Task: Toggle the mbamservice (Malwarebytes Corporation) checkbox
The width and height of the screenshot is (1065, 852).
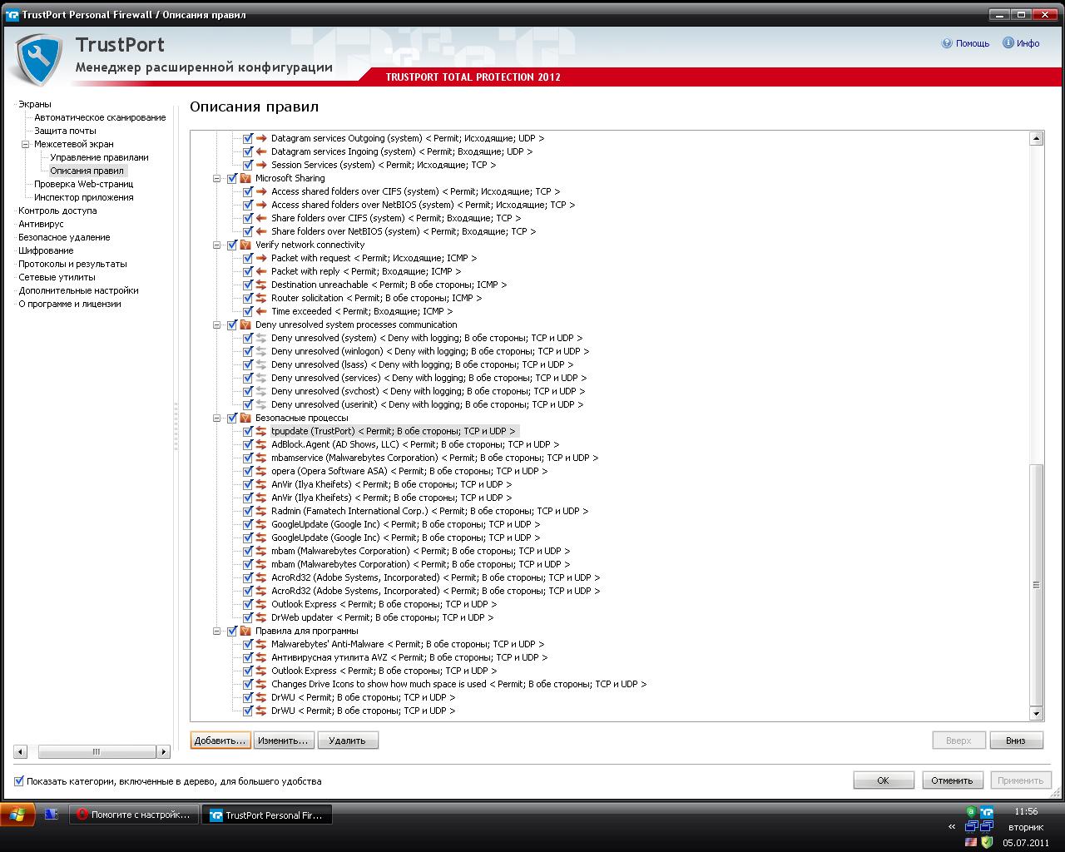Action: (x=248, y=458)
